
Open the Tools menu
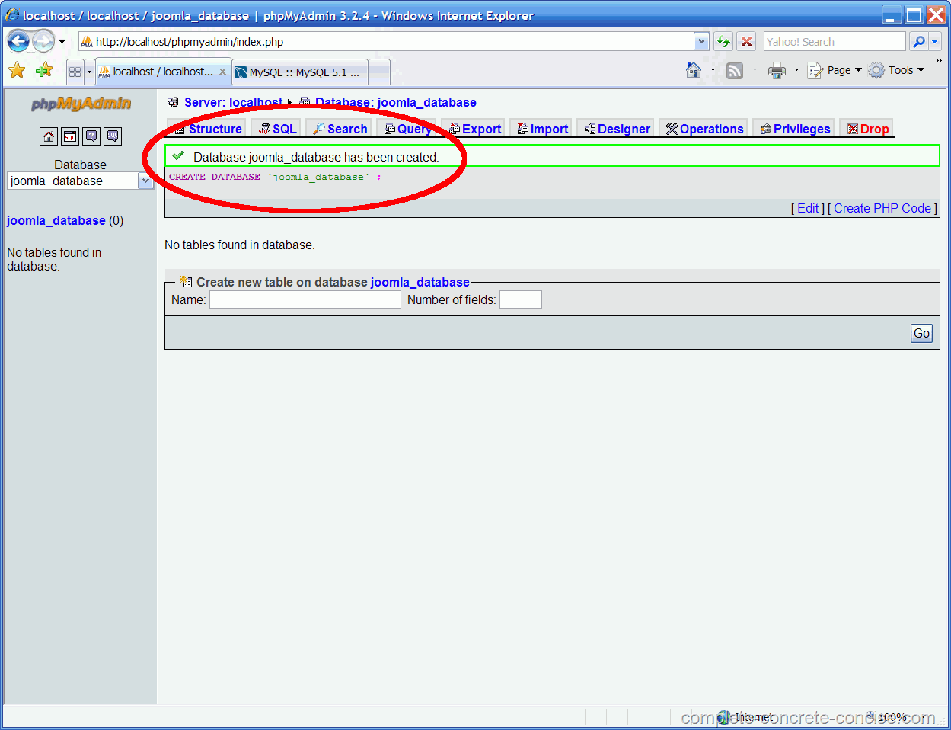pos(897,70)
